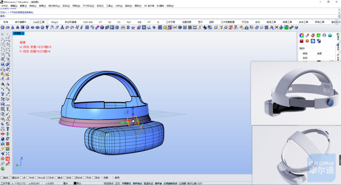Toggle 智慧轨迹 in status bar
This screenshot has height=185, width=341.
[x=148, y=183]
